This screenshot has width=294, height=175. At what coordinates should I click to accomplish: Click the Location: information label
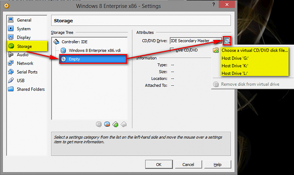point(159,78)
